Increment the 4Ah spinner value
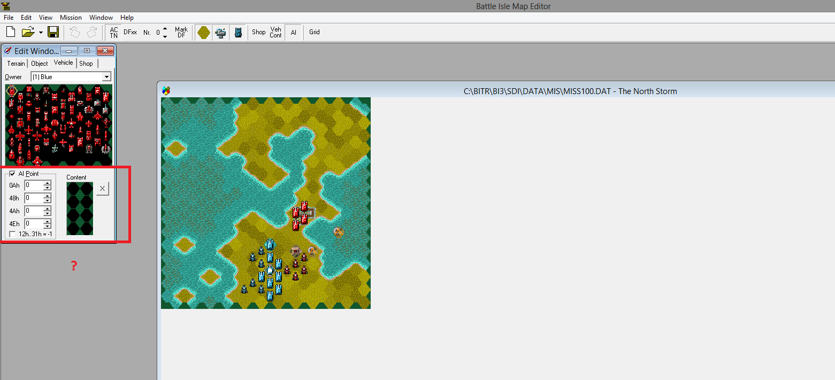This screenshot has width=835, height=380. click(x=47, y=209)
